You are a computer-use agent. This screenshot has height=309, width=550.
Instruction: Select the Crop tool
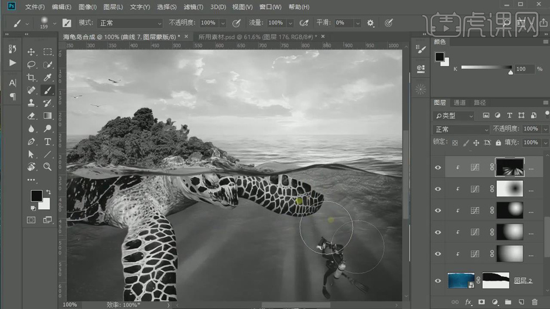click(x=31, y=78)
